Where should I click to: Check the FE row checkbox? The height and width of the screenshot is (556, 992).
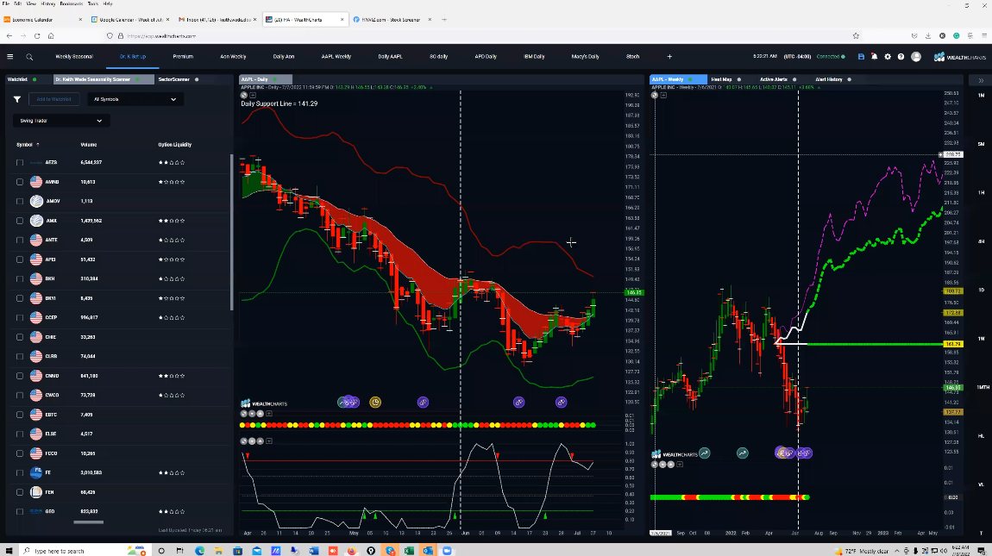coord(20,472)
